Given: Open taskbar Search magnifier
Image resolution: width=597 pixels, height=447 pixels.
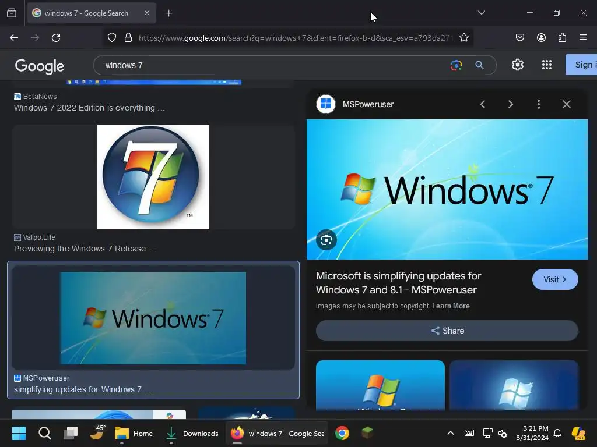Looking at the screenshot, I should click(x=44, y=433).
